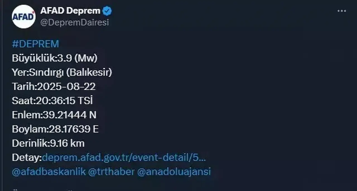Open the three-dot more options menu

point(342,11)
